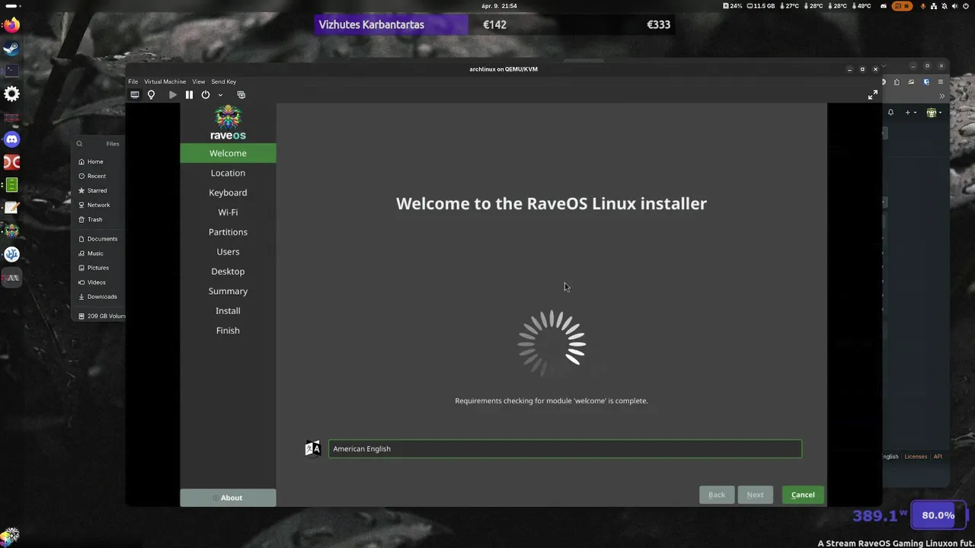Click the RaveOS logo in the installer
975x548 pixels.
point(228,123)
